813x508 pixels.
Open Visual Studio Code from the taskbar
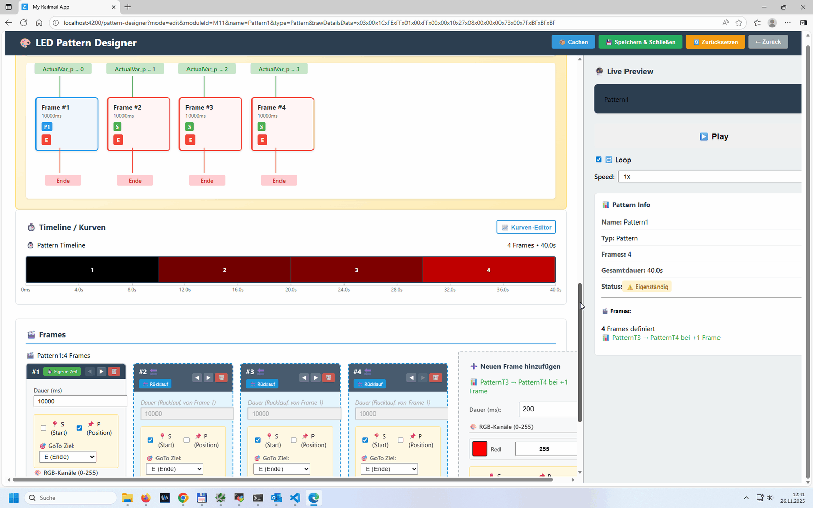tap(295, 498)
